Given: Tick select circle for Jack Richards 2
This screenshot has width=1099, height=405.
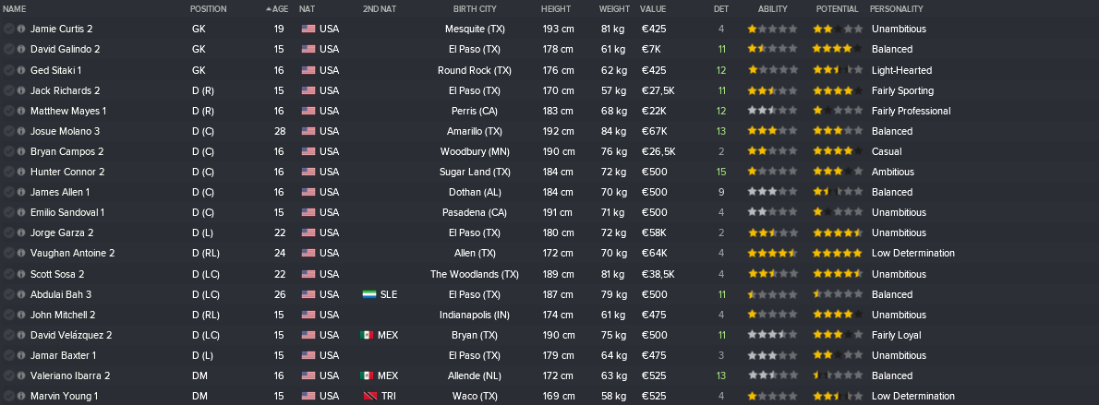Looking at the screenshot, I should point(9,91).
